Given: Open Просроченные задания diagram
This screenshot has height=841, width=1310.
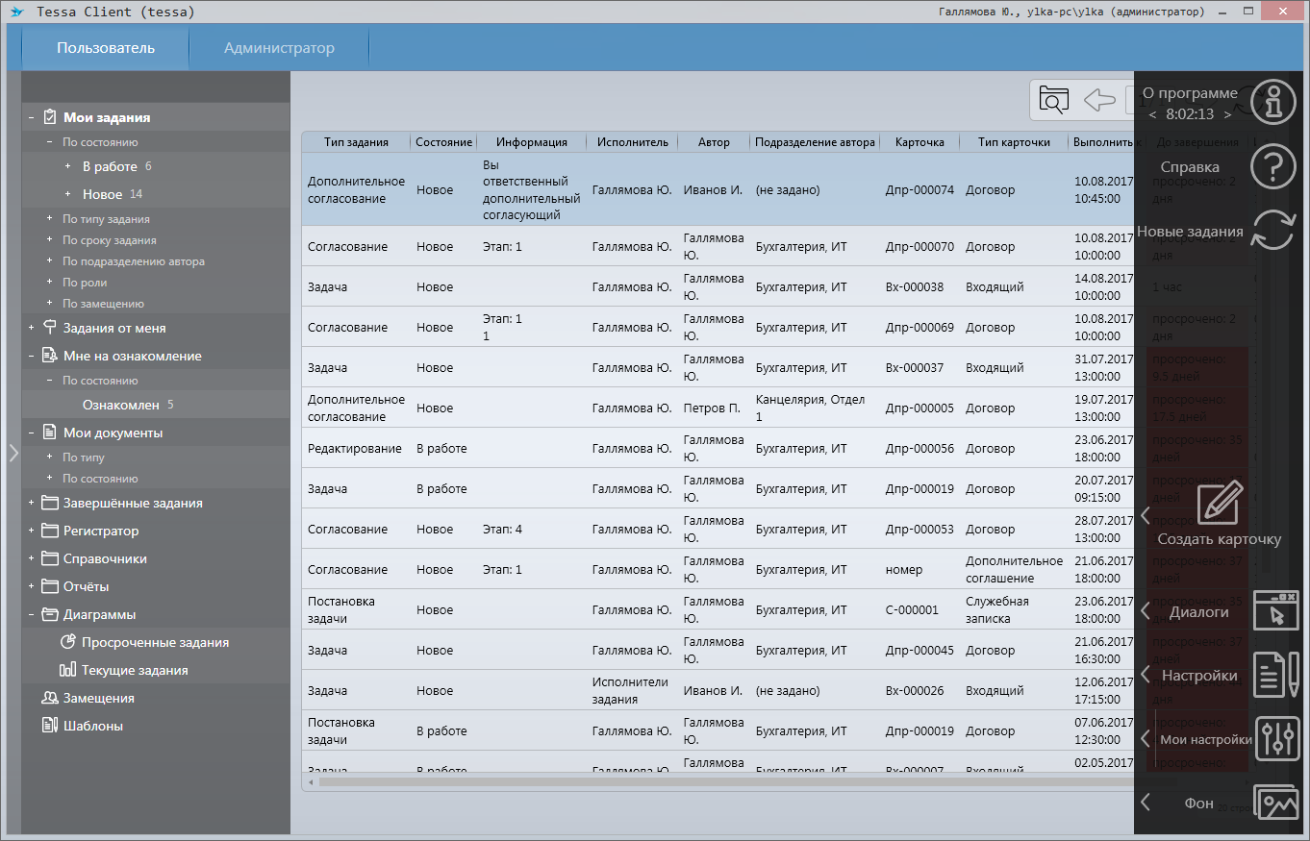Looking at the screenshot, I should pyautogui.click(x=155, y=642).
